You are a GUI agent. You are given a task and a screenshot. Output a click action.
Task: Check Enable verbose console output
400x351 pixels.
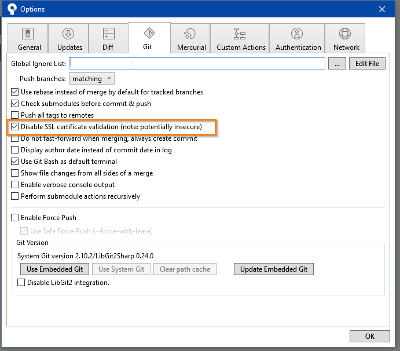(15, 185)
